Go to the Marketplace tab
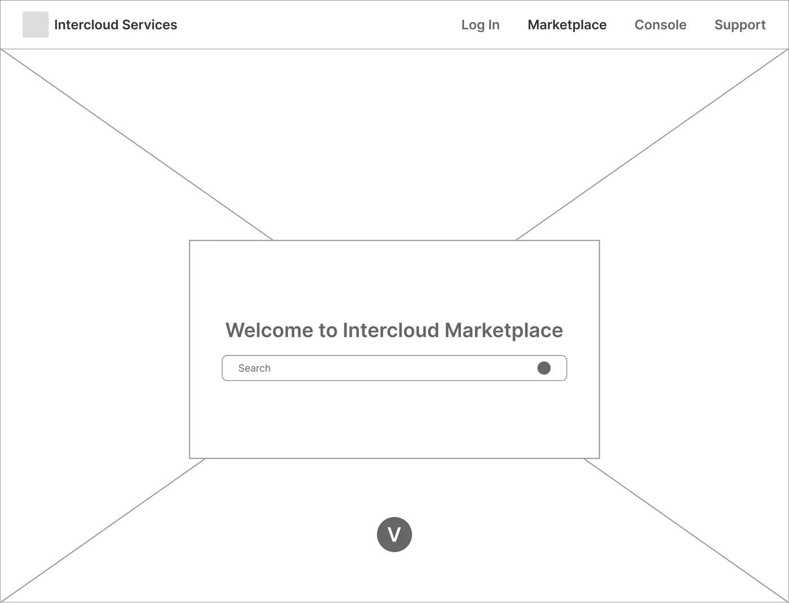The height and width of the screenshot is (603, 789). point(567,25)
